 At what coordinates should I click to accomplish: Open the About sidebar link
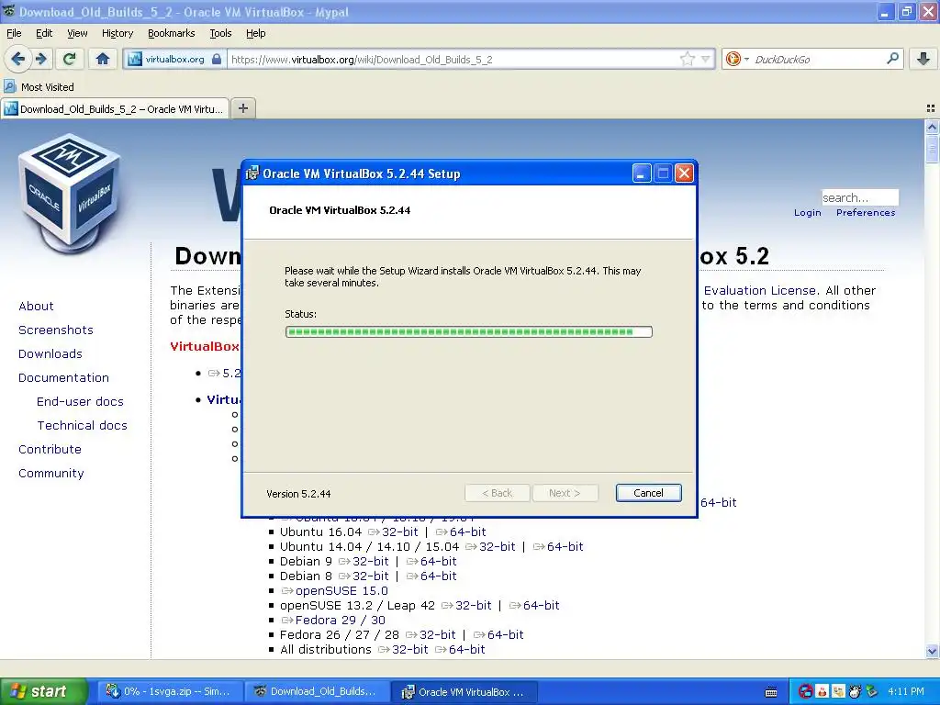tap(36, 306)
